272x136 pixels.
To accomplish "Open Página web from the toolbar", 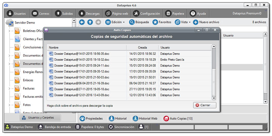I will [x=117, y=14].
